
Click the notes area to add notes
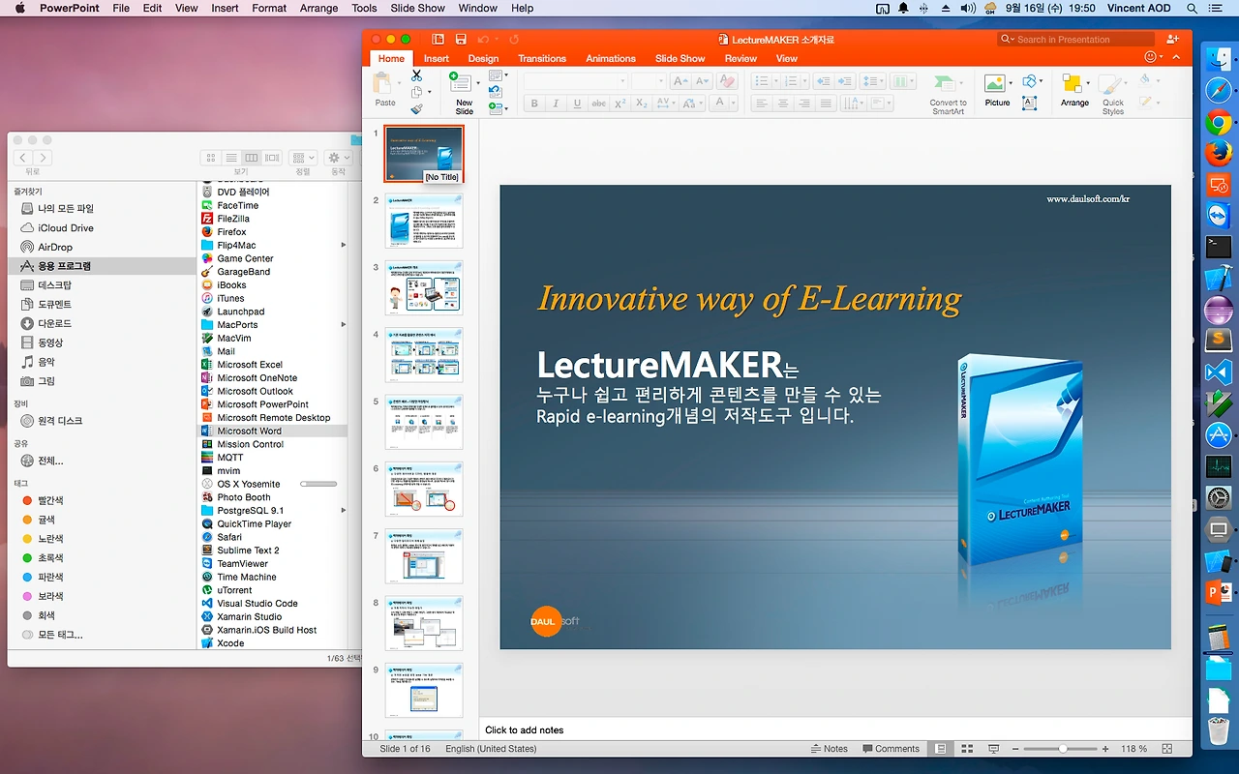pos(836,730)
